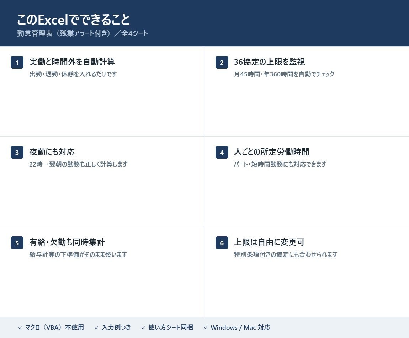The height and width of the screenshot is (338, 409).
Task: Click the number 3 badge
Action: tap(17, 152)
